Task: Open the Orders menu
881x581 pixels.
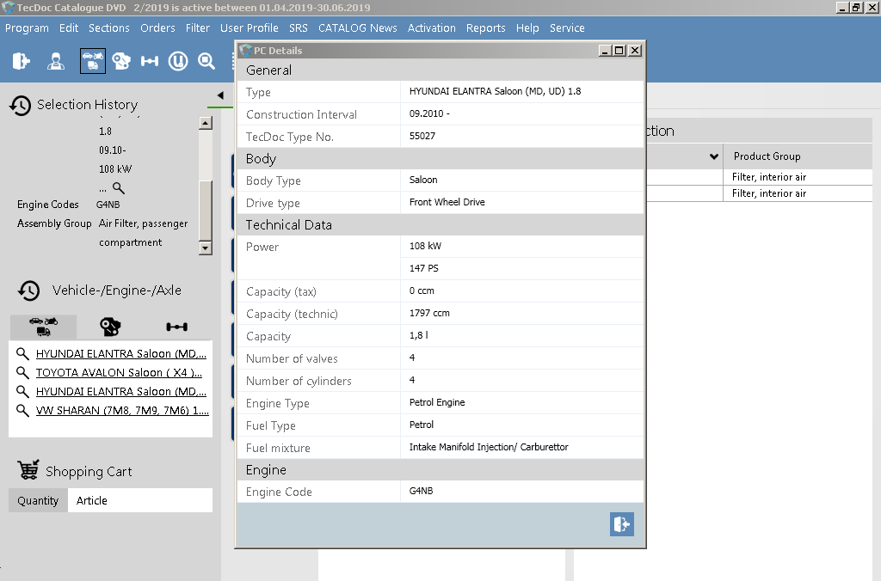Action: click(x=158, y=28)
